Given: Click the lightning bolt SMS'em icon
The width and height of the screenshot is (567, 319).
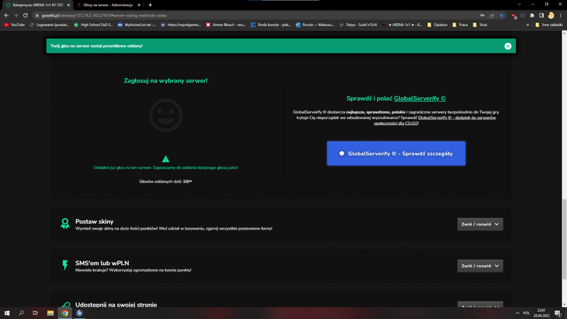Looking at the screenshot, I should 65,265.
